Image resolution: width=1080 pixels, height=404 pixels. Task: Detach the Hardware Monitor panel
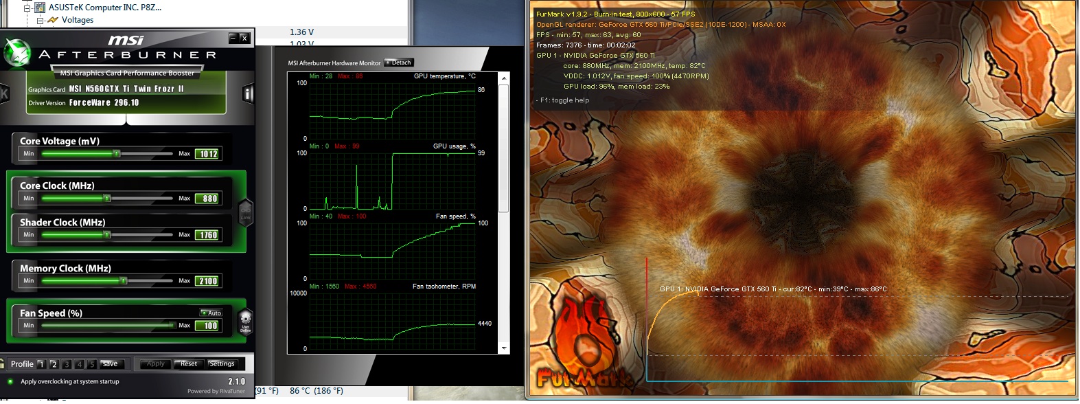pos(398,63)
